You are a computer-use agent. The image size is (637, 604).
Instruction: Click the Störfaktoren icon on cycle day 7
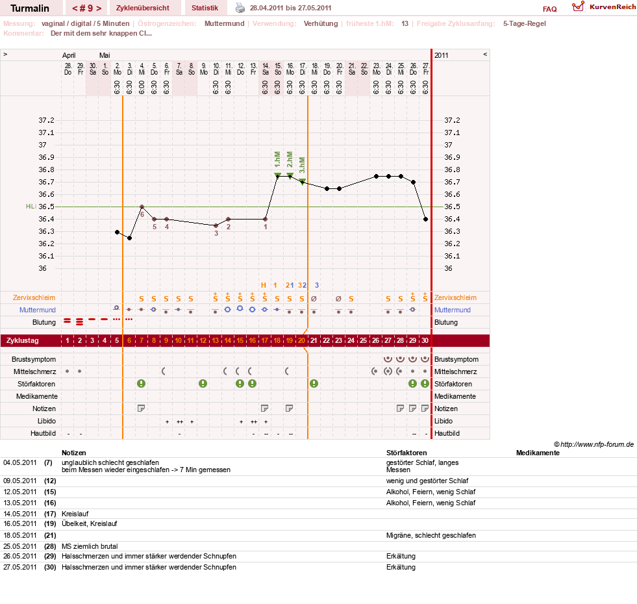coord(141,383)
